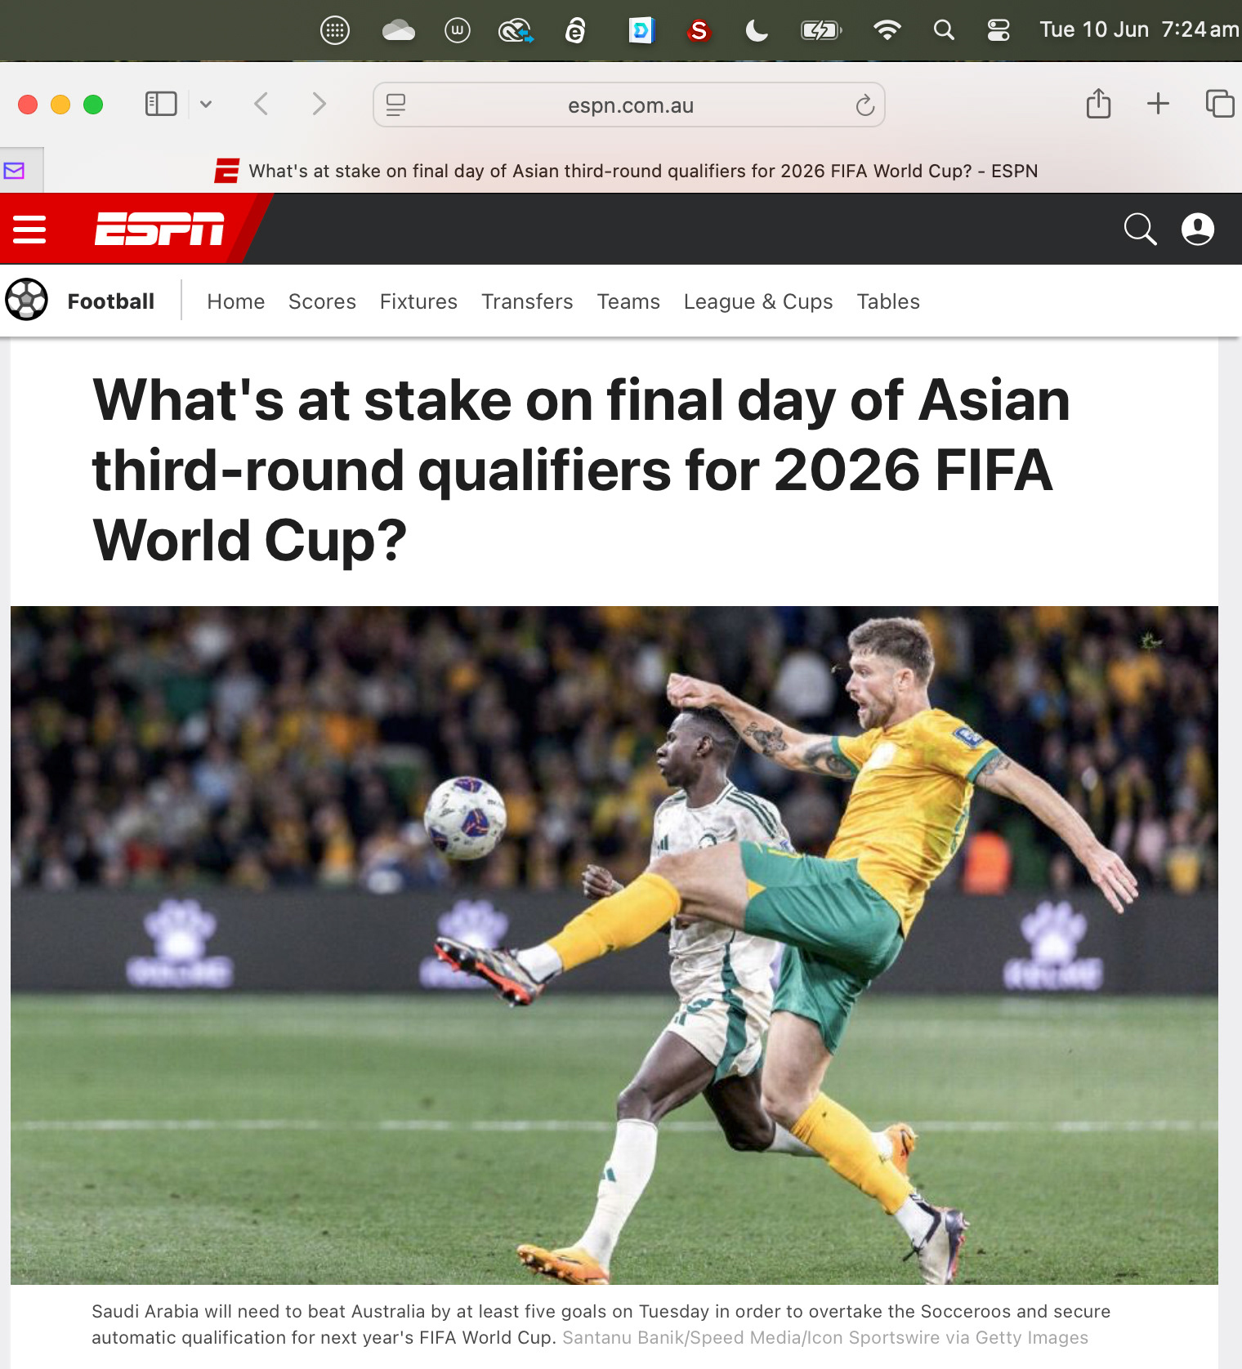This screenshot has width=1242, height=1369.
Task: Click the football soccer ball icon
Action: coord(27,300)
